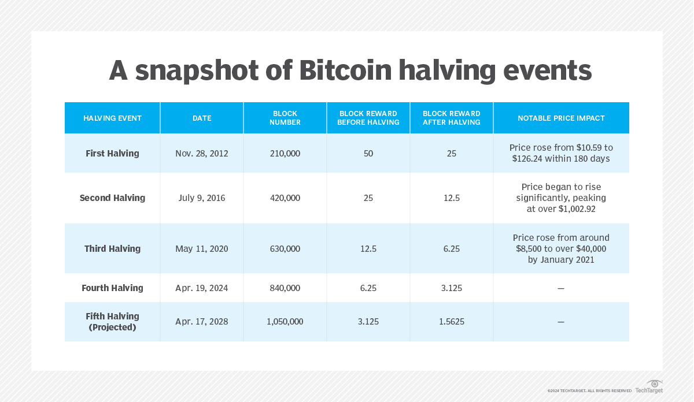Select the 1,050,000 block number cell

pos(285,322)
